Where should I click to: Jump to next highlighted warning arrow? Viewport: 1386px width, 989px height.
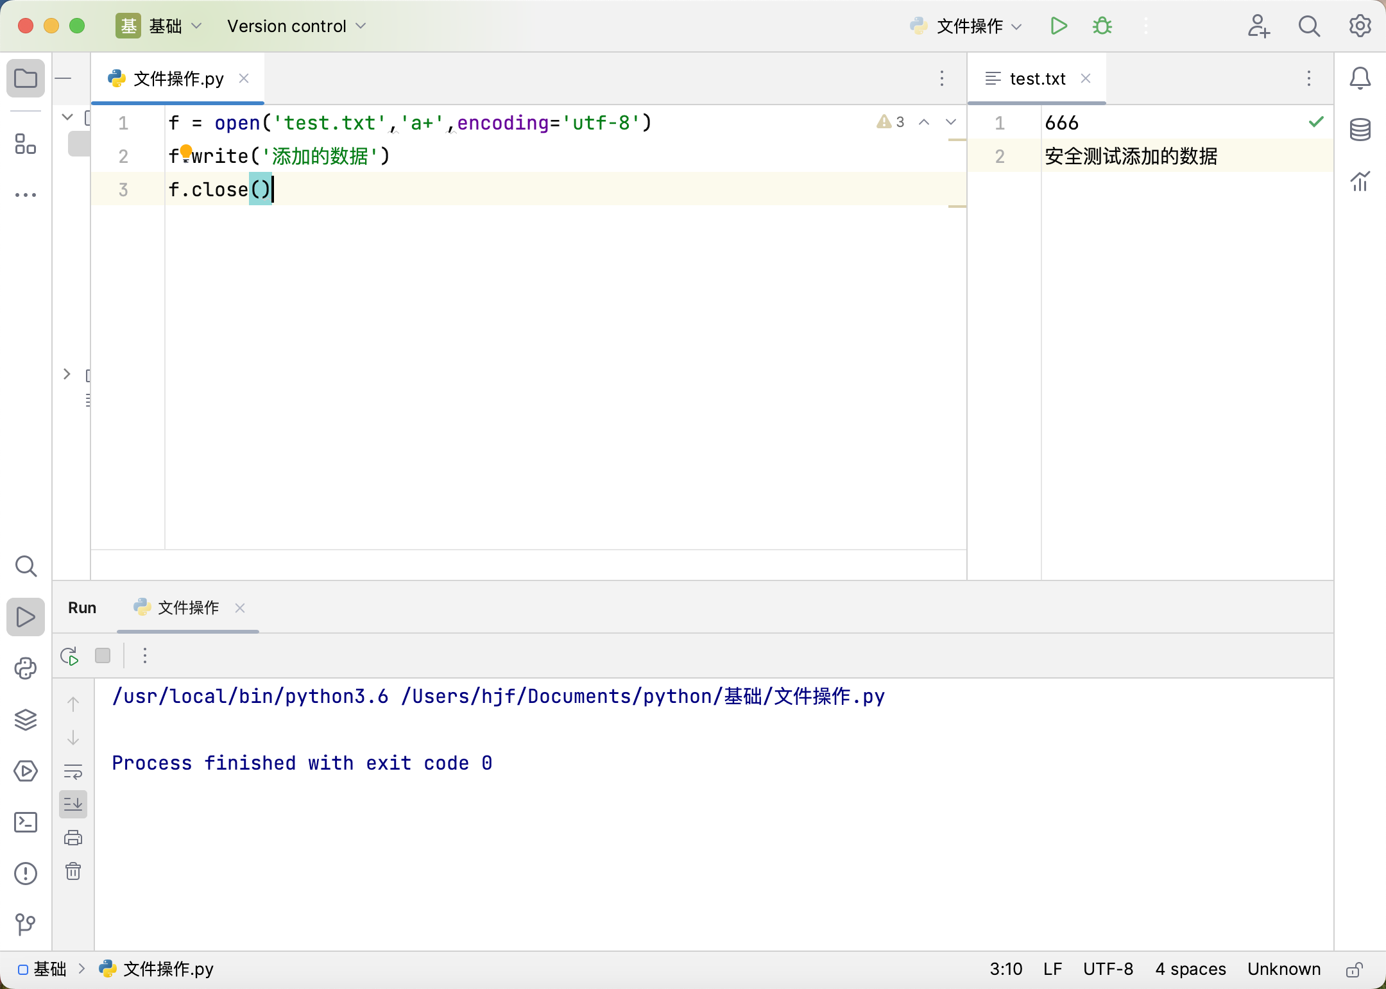[x=951, y=122]
